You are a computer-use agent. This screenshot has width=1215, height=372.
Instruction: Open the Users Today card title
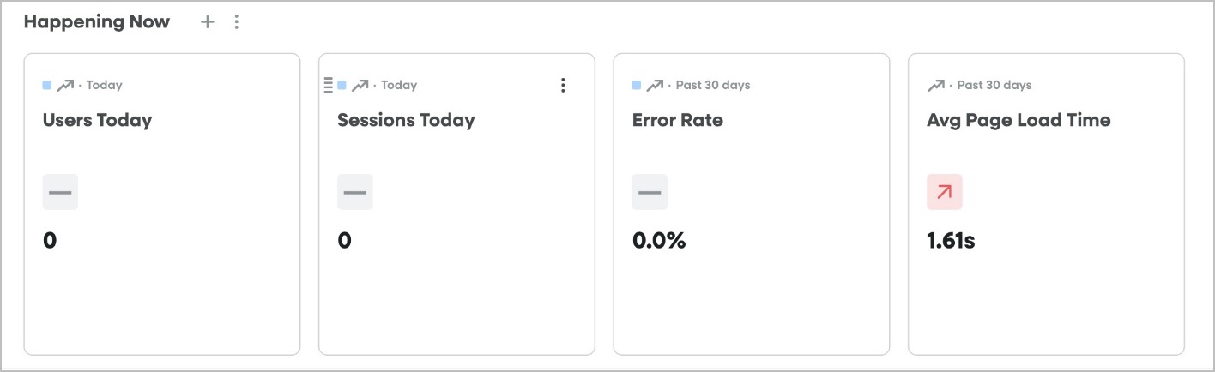coord(97,120)
